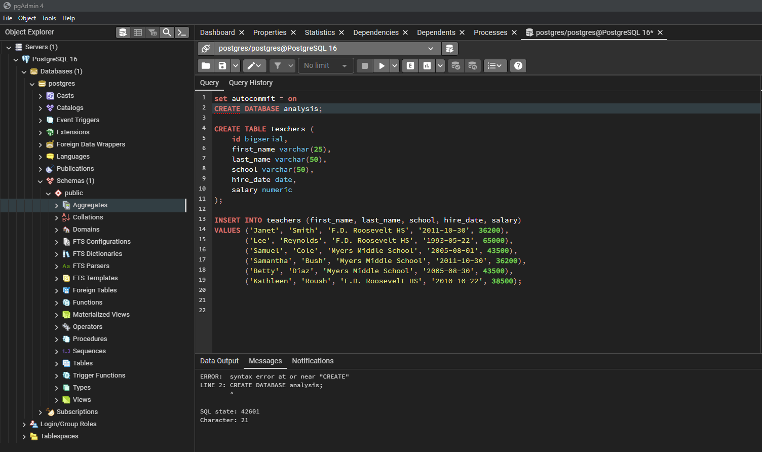Switch to the Query History tab
Viewport: 762px width, 452px height.
(250, 83)
